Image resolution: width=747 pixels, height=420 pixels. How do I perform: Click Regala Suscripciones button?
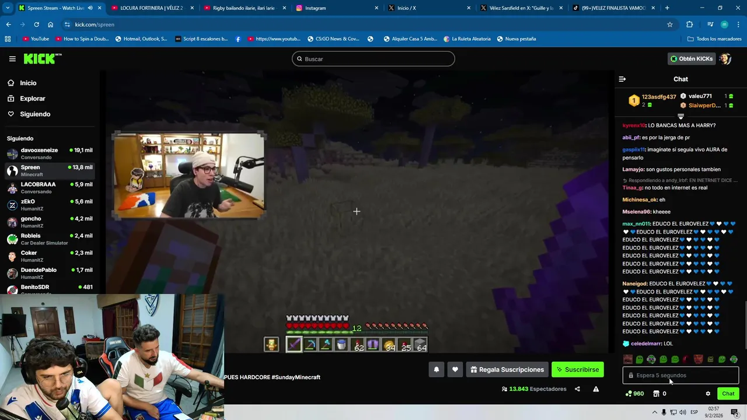507,369
